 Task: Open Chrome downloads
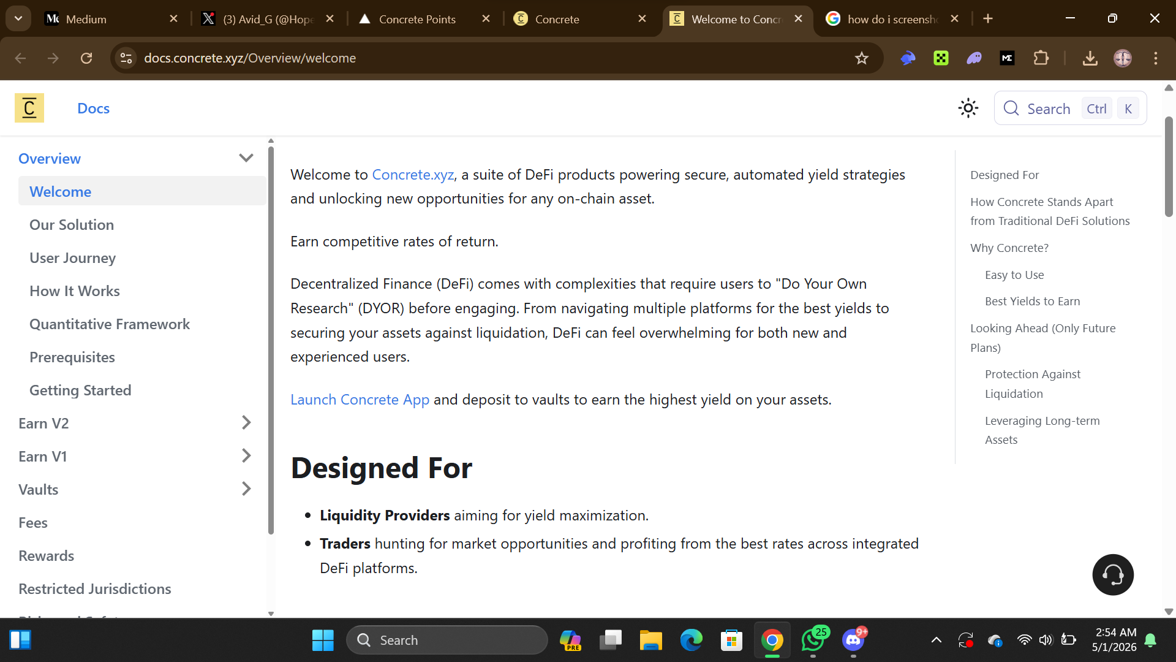(1090, 58)
